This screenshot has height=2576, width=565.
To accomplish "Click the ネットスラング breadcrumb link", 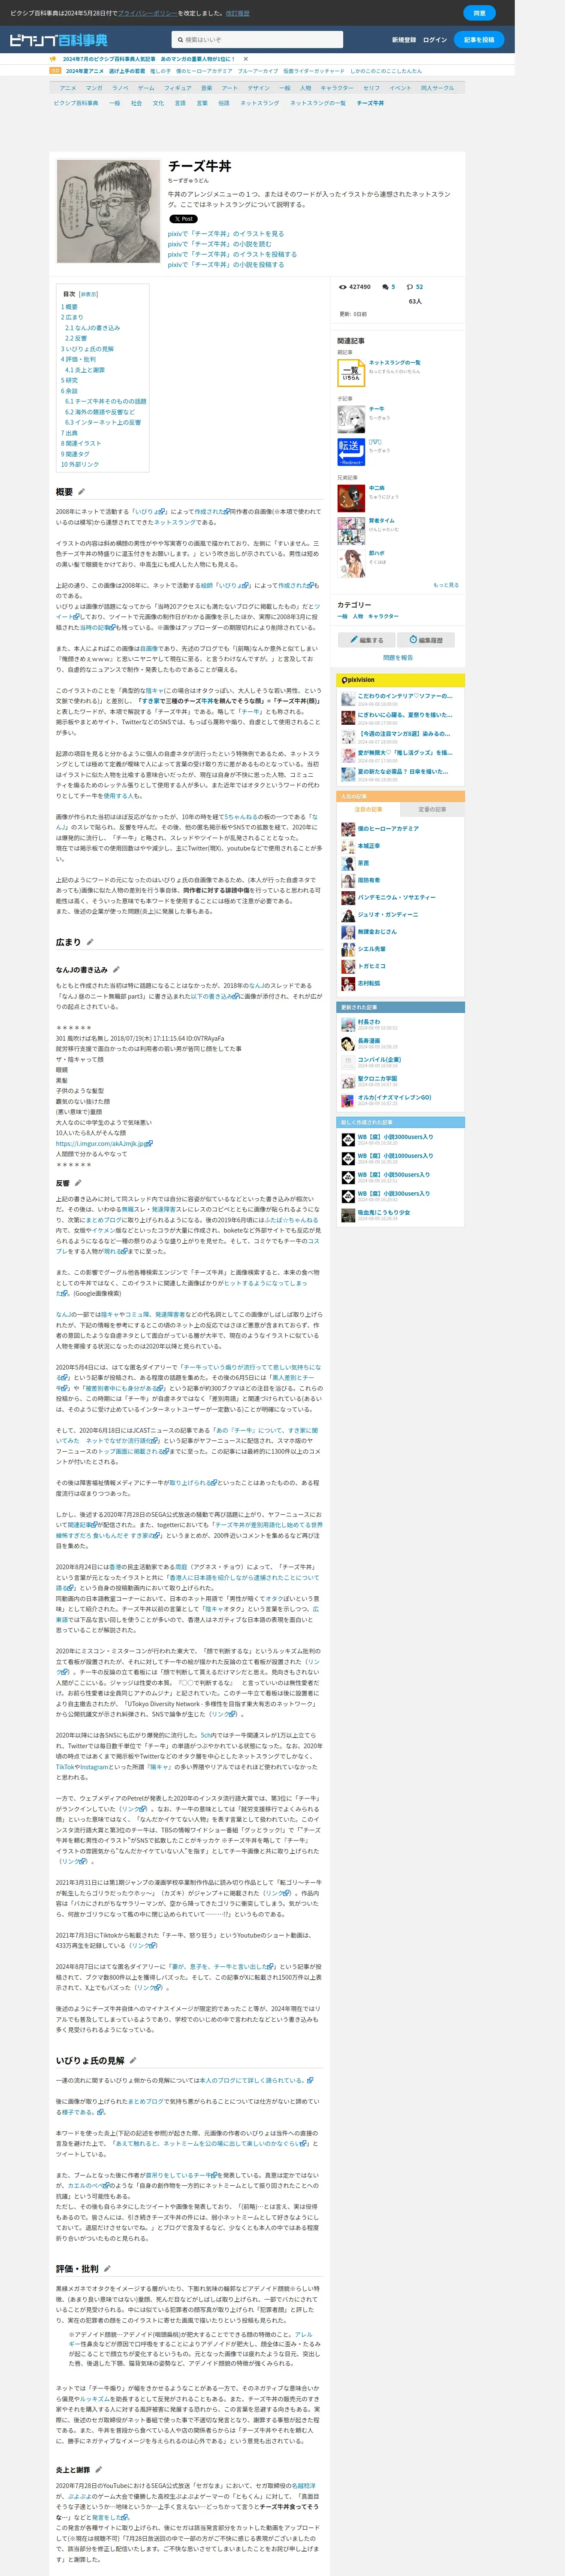I will 260,103.
